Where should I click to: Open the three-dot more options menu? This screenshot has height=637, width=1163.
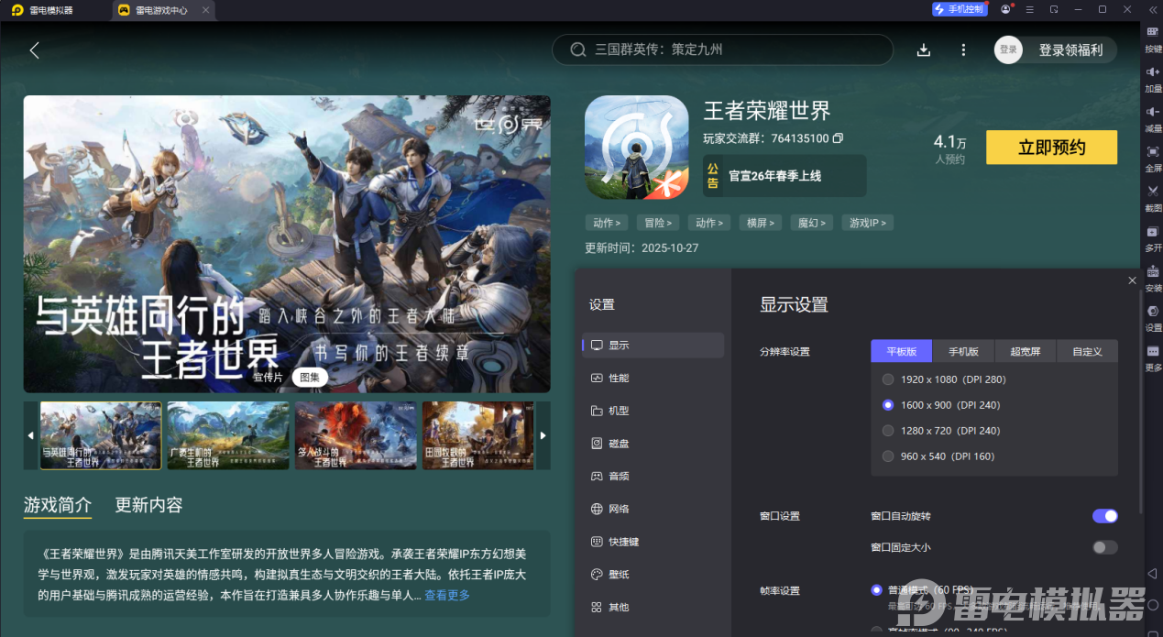(x=963, y=49)
